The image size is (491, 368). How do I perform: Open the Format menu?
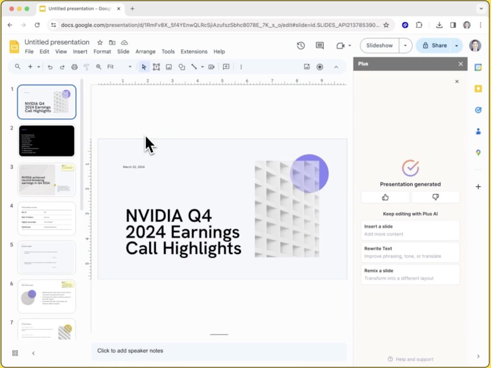pyautogui.click(x=102, y=51)
